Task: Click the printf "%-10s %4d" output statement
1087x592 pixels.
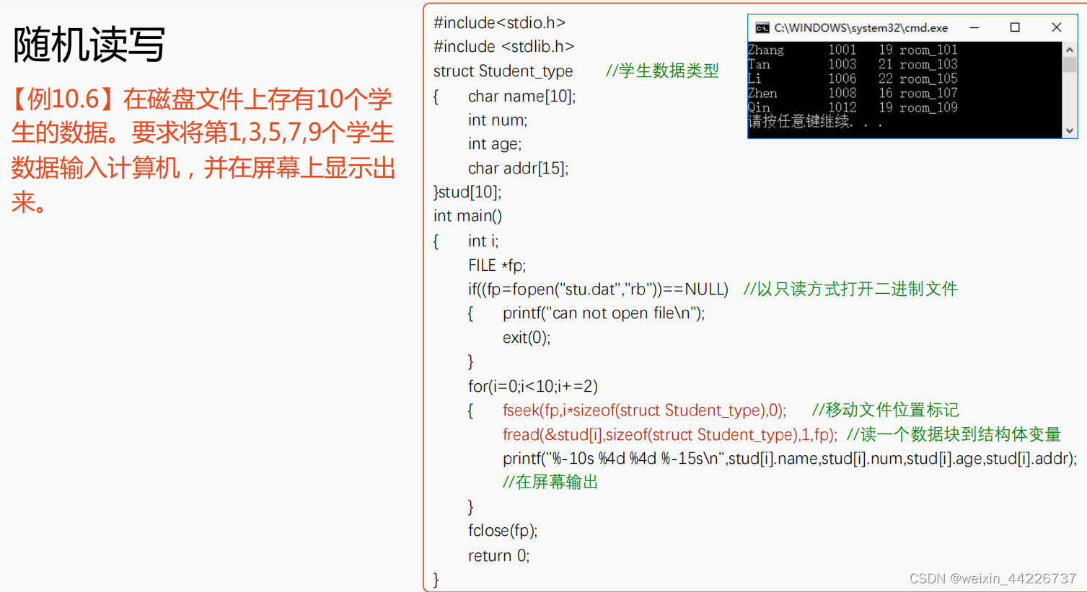Action: [x=790, y=459]
